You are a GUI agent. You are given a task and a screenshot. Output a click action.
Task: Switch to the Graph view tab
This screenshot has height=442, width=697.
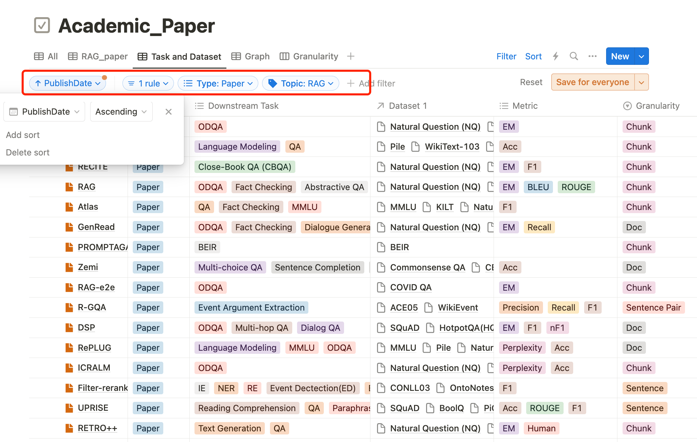click(x=250, y=56)
